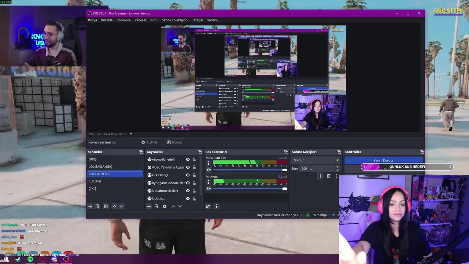Screen dimensions: 469x264
Task: Select the just chat scene
Action: [x=115, y=181]
